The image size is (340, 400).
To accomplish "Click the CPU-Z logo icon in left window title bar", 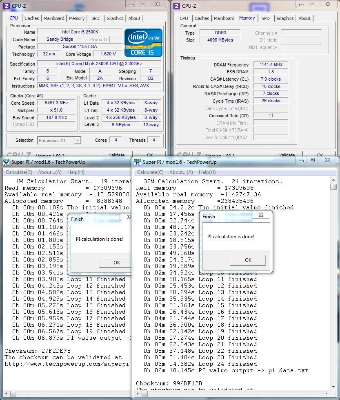I will pos(6,6).
